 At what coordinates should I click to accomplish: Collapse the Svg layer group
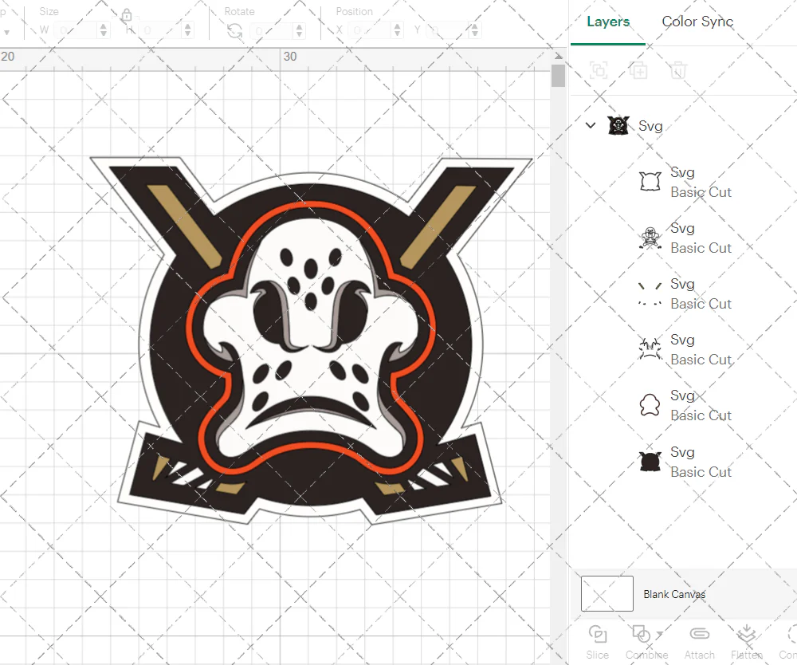point(591,125)
